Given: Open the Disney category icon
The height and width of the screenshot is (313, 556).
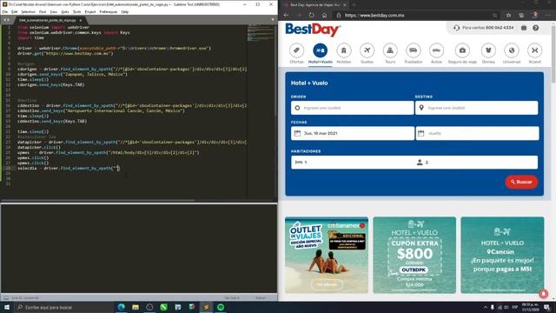Looking at the screenshot, I should [488, 50].
